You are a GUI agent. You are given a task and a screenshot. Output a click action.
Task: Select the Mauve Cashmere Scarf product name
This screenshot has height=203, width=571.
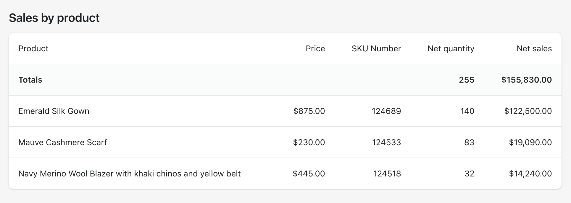point(62,142)
